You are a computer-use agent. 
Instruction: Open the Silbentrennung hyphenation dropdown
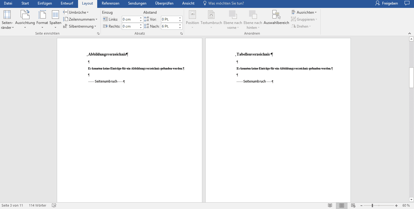tap(80, 26)
